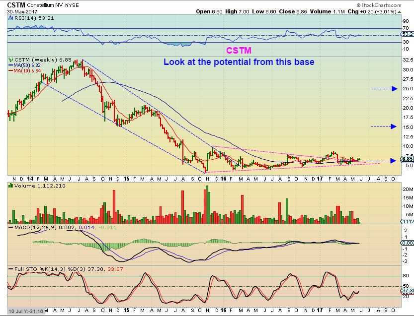Click the Open 6.60 value
This screenshot has height=316, width=414.
point(209,11)
